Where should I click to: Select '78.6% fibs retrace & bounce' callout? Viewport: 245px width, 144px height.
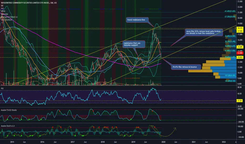[186, 67]
